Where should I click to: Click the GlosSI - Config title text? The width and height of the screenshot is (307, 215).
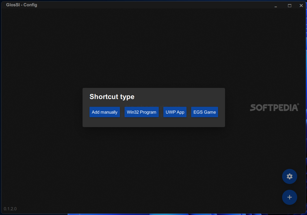click(21, 5)
